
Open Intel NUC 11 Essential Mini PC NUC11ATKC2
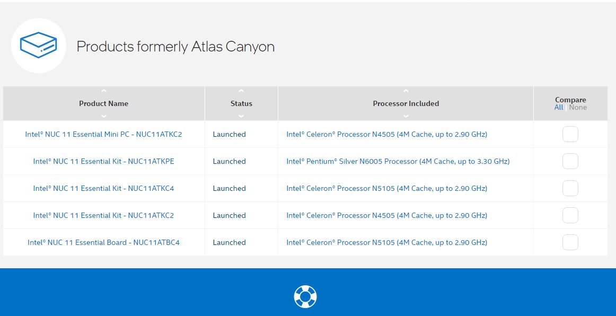coord(103,134)
